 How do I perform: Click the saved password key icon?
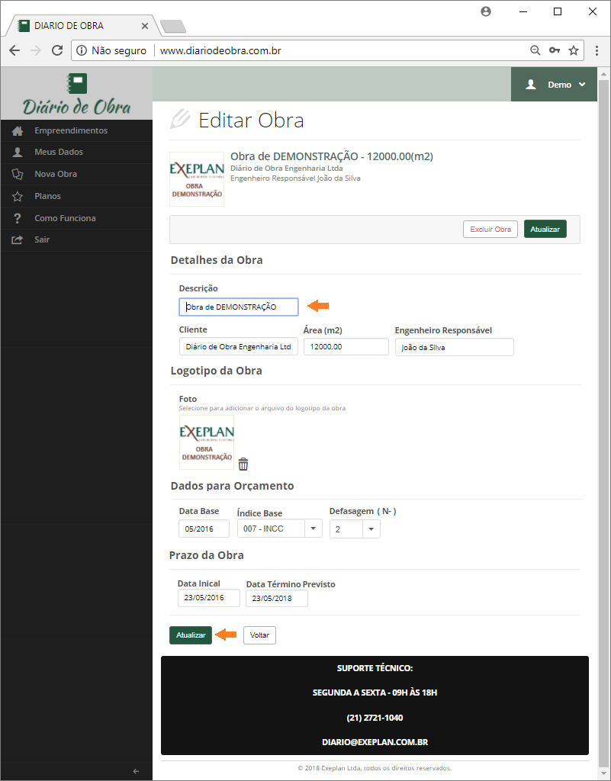(555, 50)
